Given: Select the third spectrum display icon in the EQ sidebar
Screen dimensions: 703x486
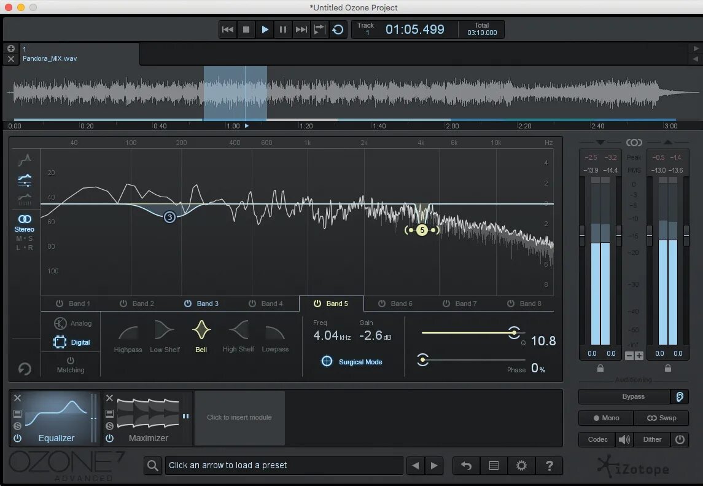Looking at the screenshot, I should tap(25, 199).
